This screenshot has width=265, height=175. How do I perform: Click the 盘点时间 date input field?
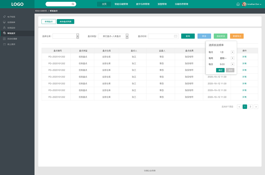pyautogui.click(x=164, y=36)
